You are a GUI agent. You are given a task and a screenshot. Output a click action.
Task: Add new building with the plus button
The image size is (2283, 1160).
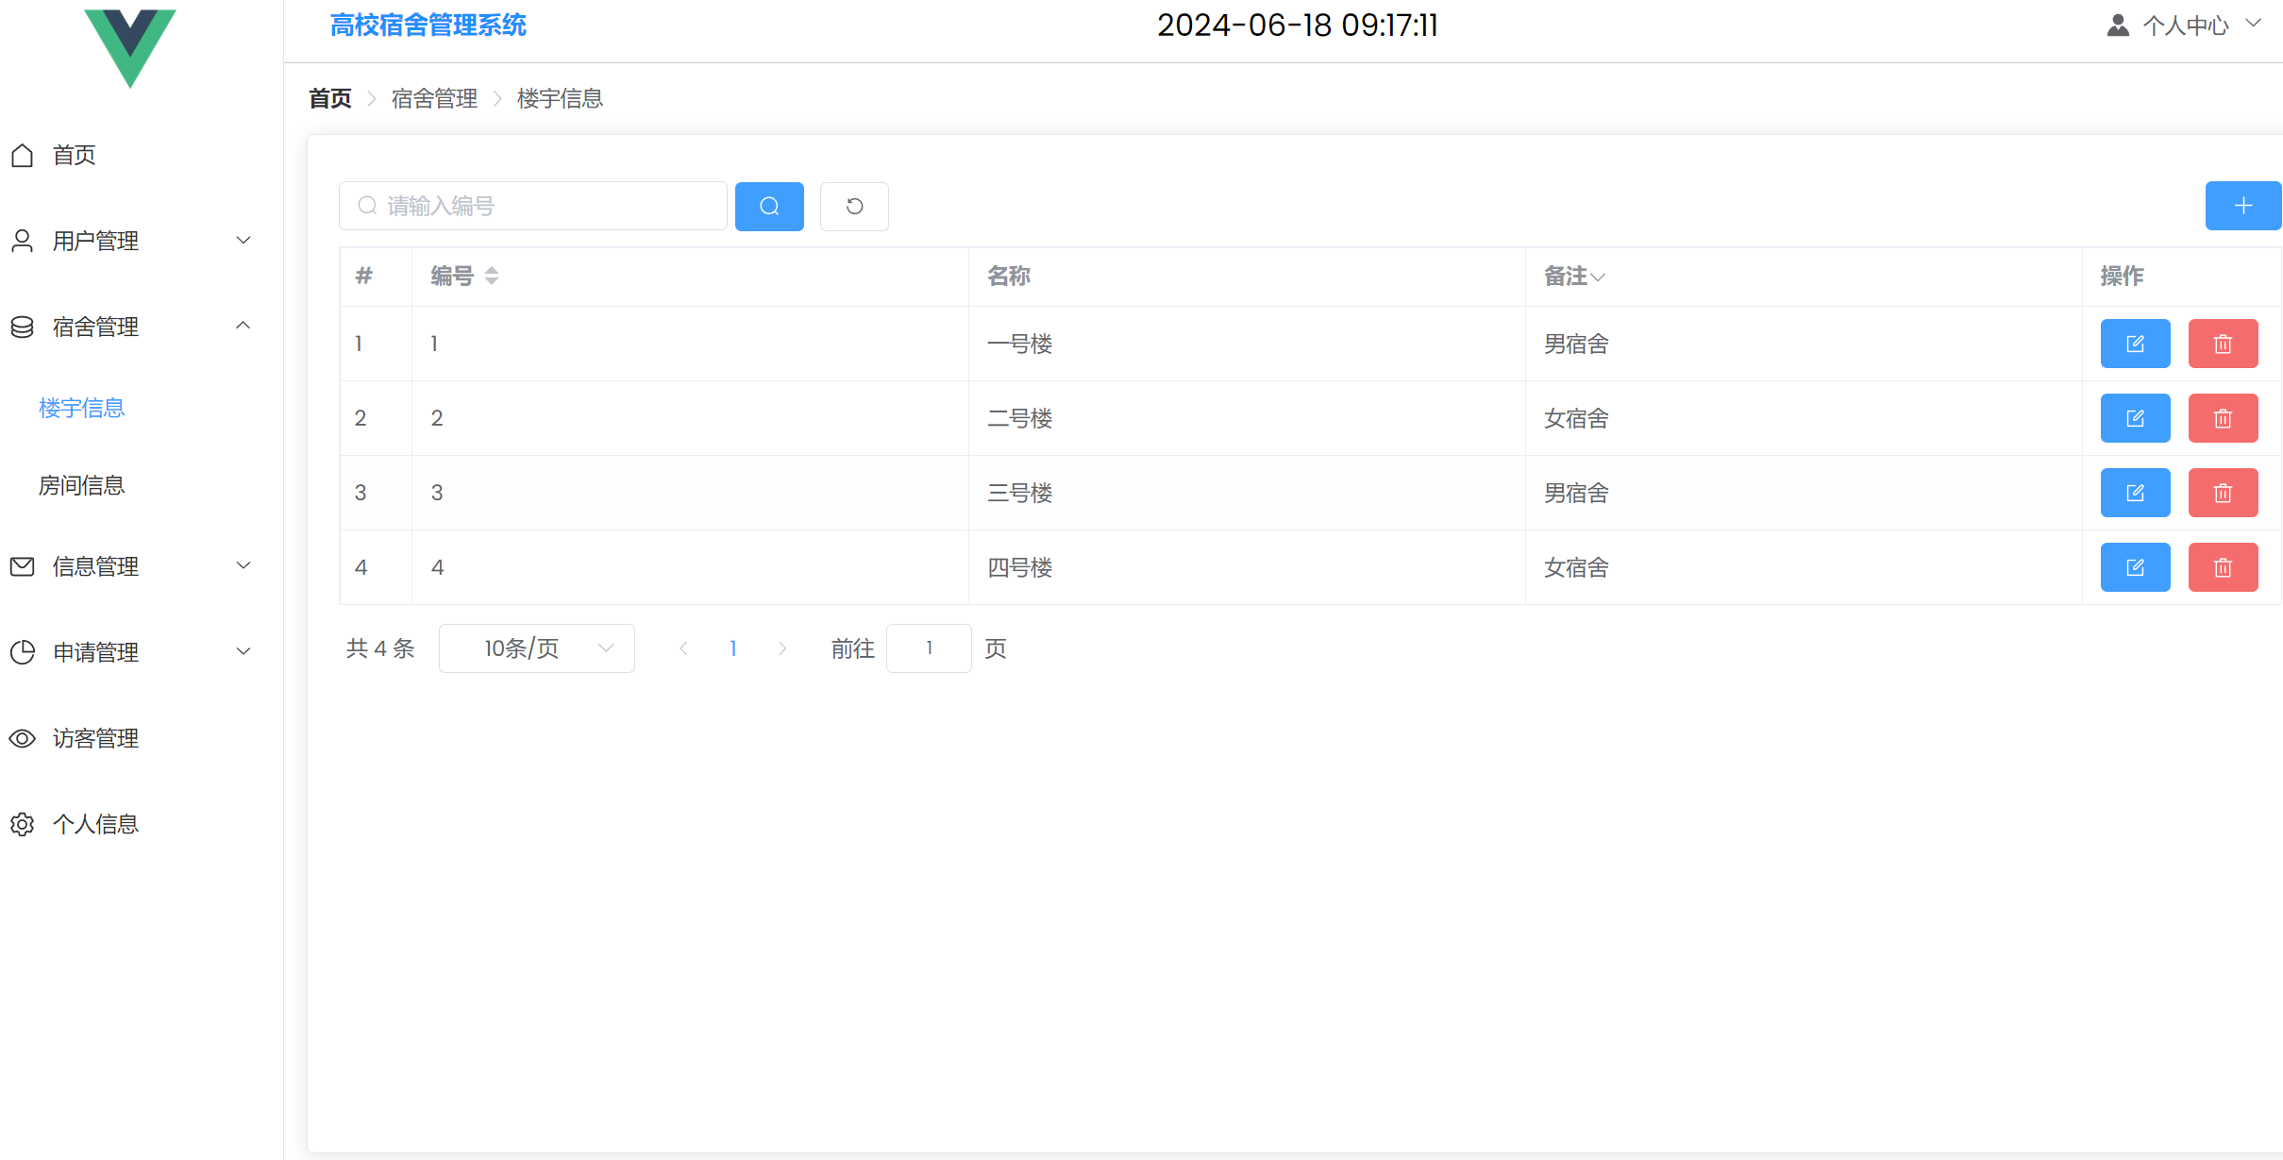[x=2242, y=205]
